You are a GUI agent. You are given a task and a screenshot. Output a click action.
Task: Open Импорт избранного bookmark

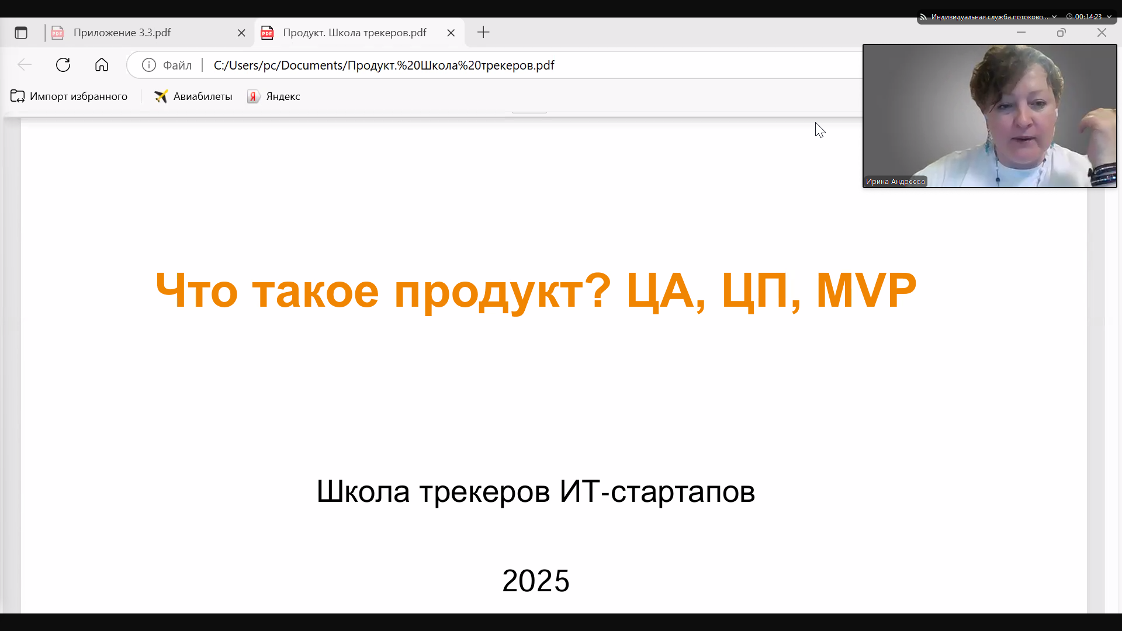[x=69, y=96]
